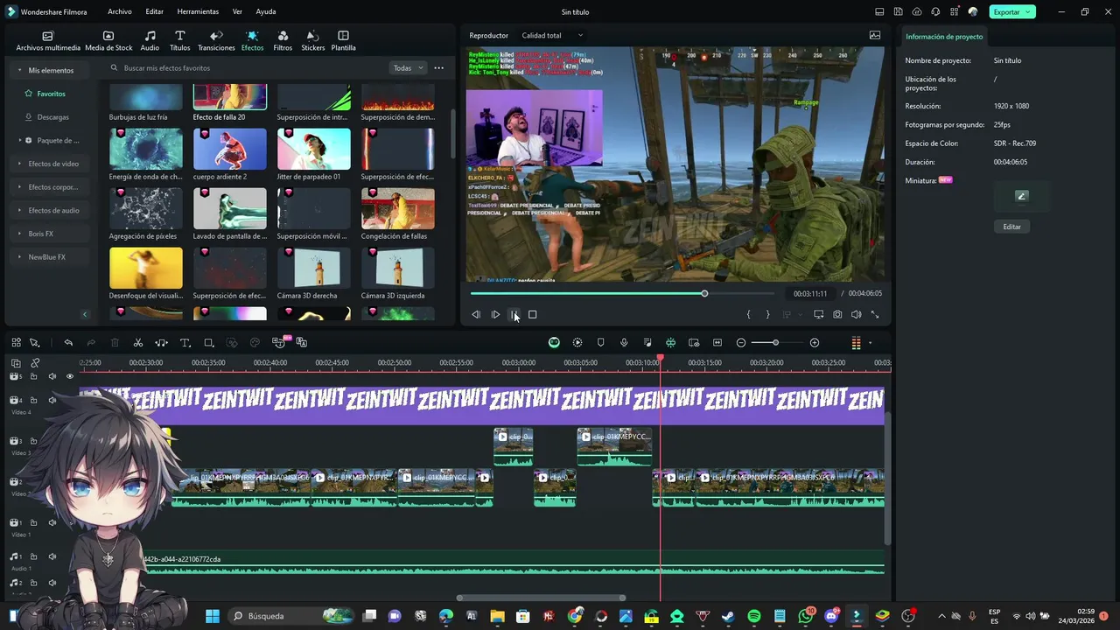This screenshot has height=630, width=1120.
Task: Open Spotify from the taskbar
Action: tap(754, 616)
